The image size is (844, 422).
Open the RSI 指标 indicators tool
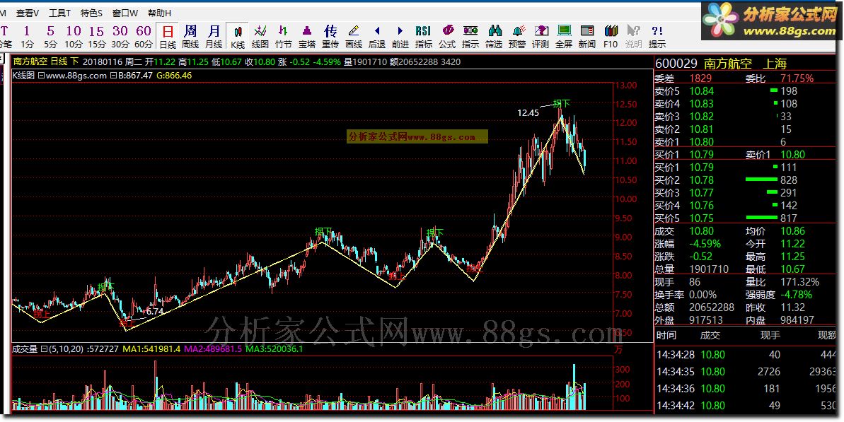(x=424, y=37)
